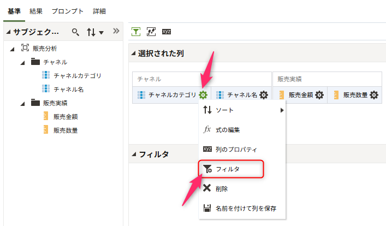The height and width of the screenshot is (226, 386).
Task: Collapse the subject area pane with double chevron
Action: (116, 31)
